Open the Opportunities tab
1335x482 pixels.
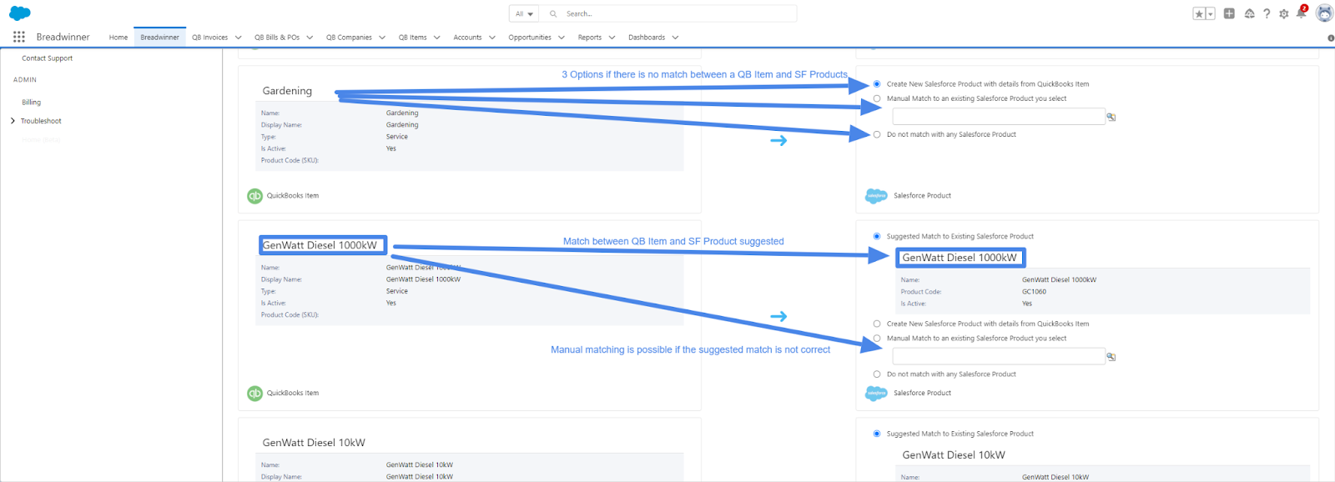(530, 38)
